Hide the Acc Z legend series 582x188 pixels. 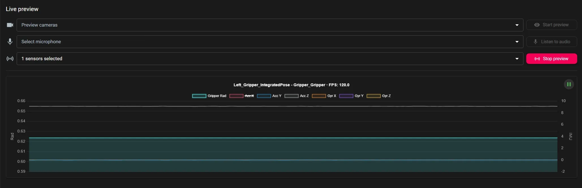point(297,96)
